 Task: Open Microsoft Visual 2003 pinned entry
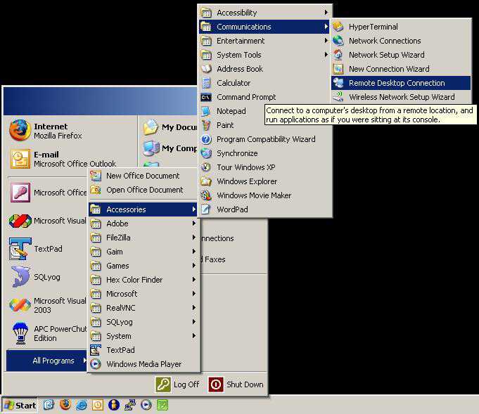(x=47, y=305)
